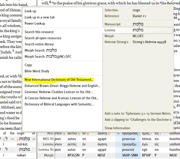Click 'proorizō' in Lemma Trl row
Image resolution: width=180 pixels, height=159 pixels.
coord(128,150)
